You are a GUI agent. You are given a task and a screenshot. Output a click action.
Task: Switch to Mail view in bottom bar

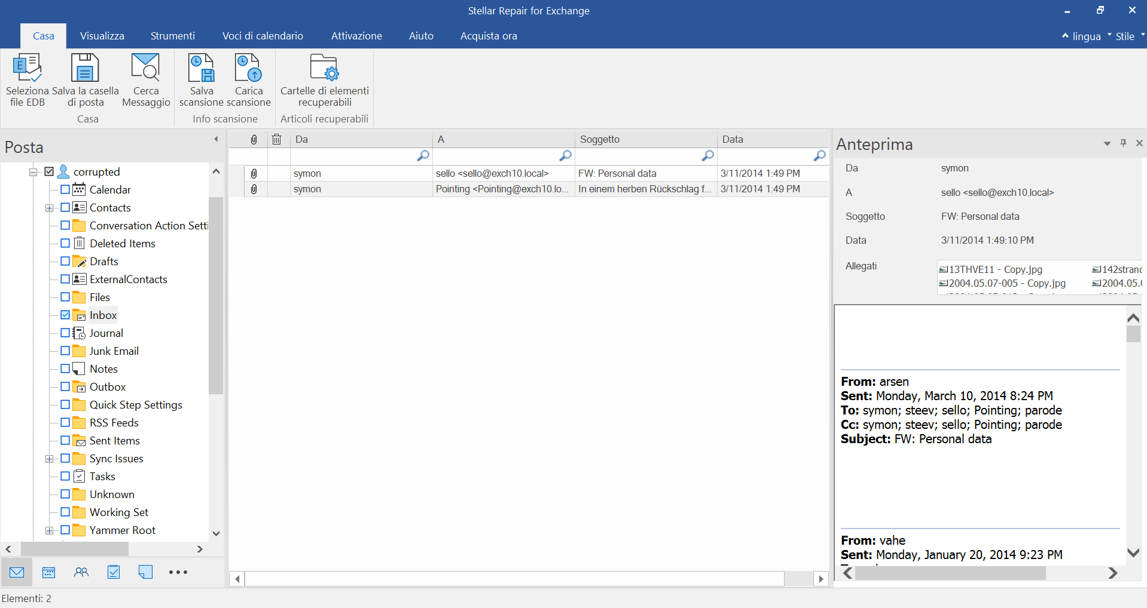point(17,572)
